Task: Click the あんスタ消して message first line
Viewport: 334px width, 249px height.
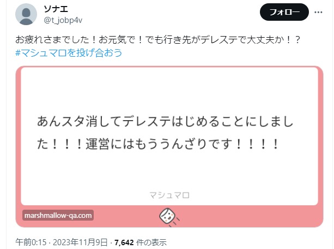Action: point(165,122)
